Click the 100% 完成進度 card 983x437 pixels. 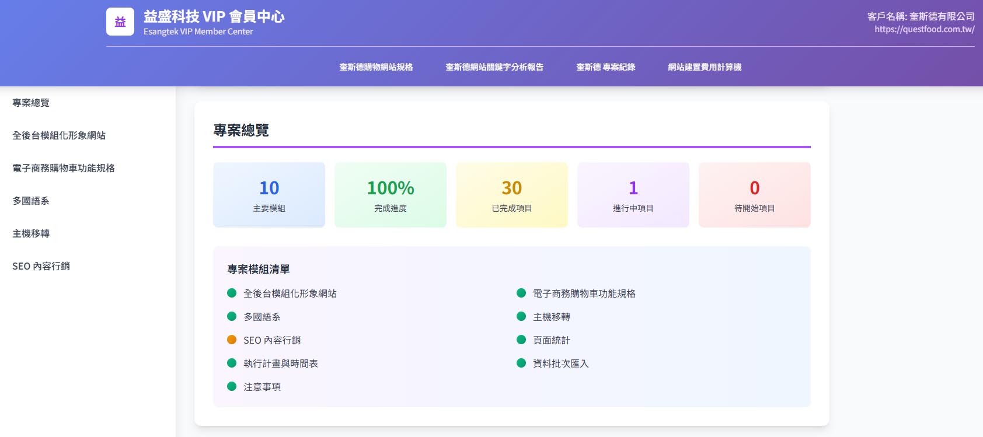point(391,195)
